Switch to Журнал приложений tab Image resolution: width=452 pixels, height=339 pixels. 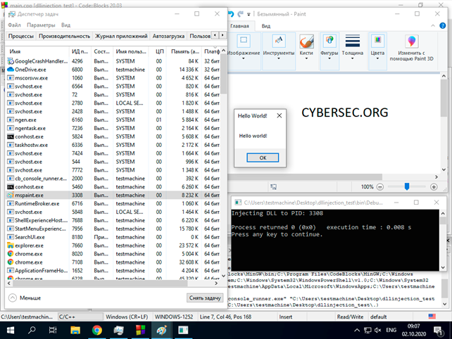coord(121,36)
